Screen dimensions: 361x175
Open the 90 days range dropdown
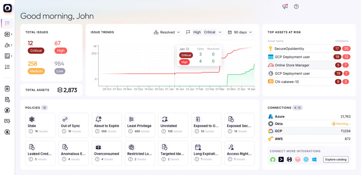240,32
